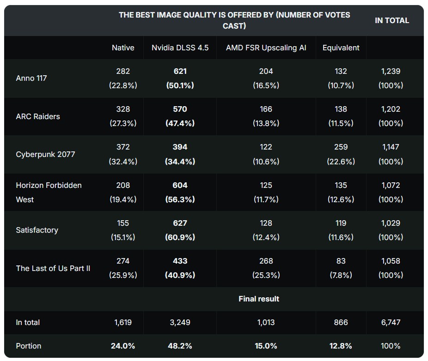The width and height of the screenshot is (428, 361).
Task: Click the best image quality table title
Action: (234, 20)
